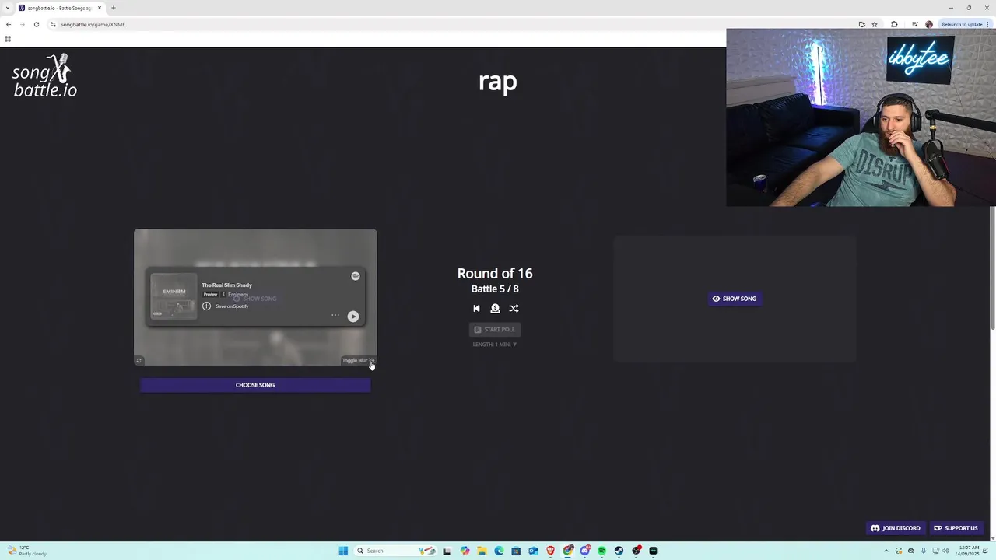996x560 pixels.
Task: Bookmark this page with the star icon
Action: (x=875, y=24)
